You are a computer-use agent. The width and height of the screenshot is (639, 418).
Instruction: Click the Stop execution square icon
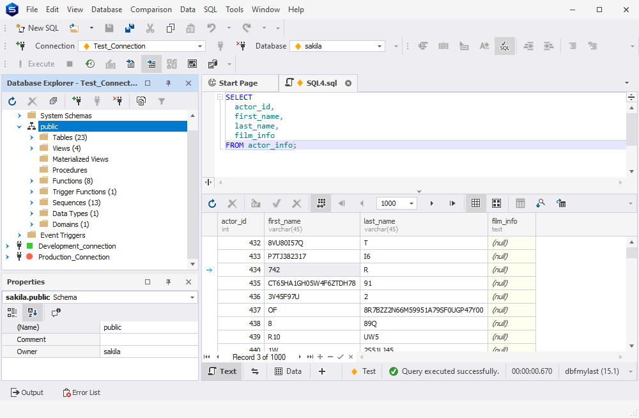70,64
